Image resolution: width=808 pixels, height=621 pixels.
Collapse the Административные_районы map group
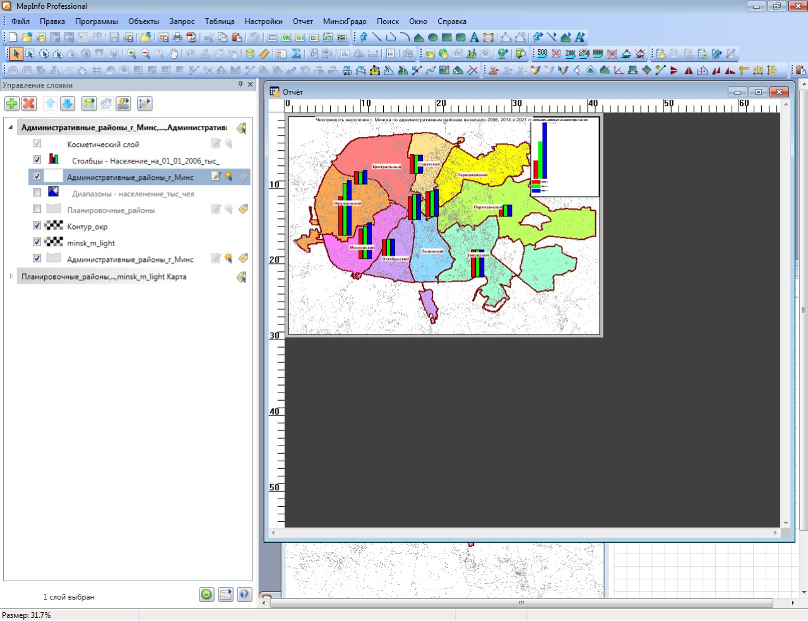[x=10, y=127]
